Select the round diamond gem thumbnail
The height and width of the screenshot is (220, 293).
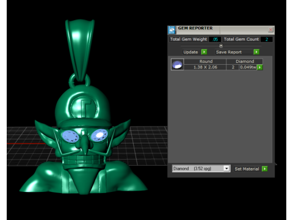click(177, 64)
